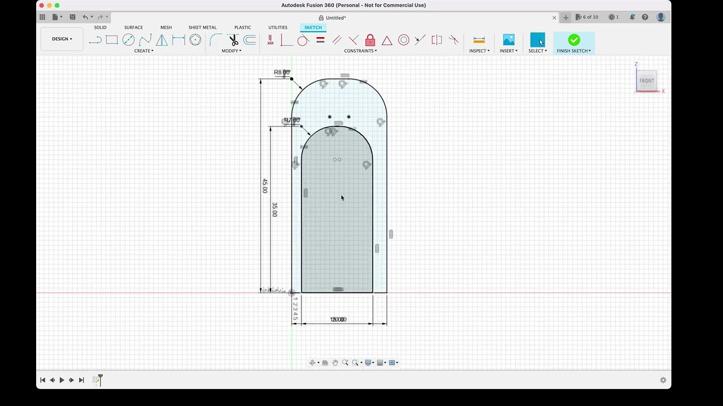This screenshot has height=406, width=723.
Task: Apply the Symmetry constraint
Action: 437,40
